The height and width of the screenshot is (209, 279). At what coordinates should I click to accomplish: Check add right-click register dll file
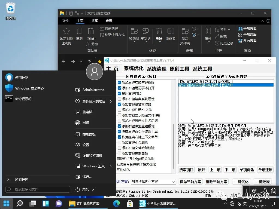point(119,110)
